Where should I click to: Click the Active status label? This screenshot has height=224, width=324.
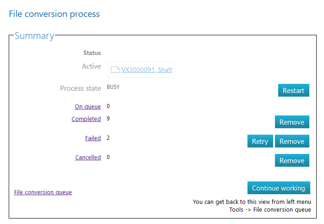tap(91, 66)
